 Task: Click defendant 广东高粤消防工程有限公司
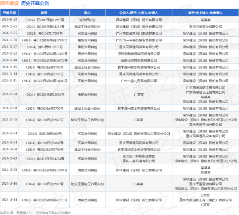pyautogui.click(x=206, y=88)
